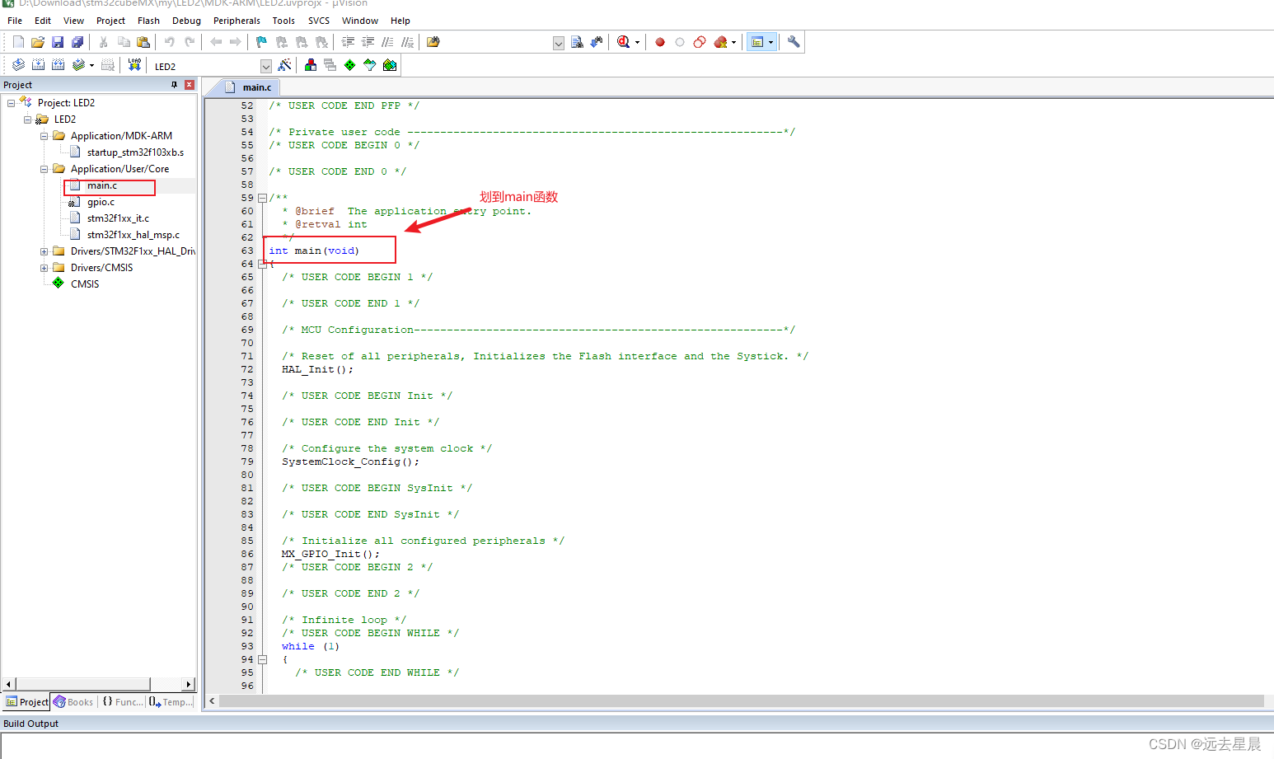This screenshot has width=1274, height=759.
Task: Toggle the Project window layout button
Action: (x=756, y=42)
